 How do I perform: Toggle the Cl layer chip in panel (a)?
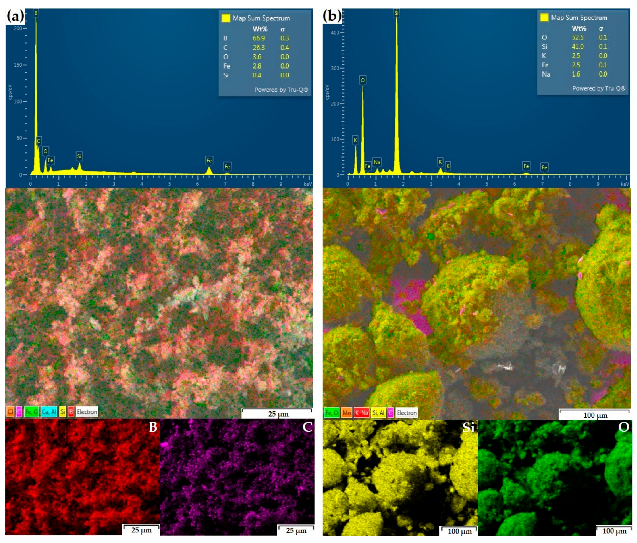click(x=10, y=412)
